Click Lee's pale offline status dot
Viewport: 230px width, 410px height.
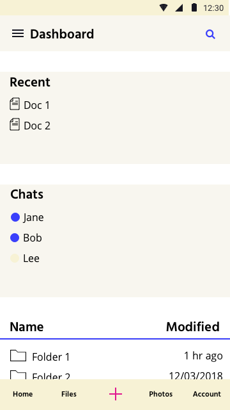coord(15,258)
